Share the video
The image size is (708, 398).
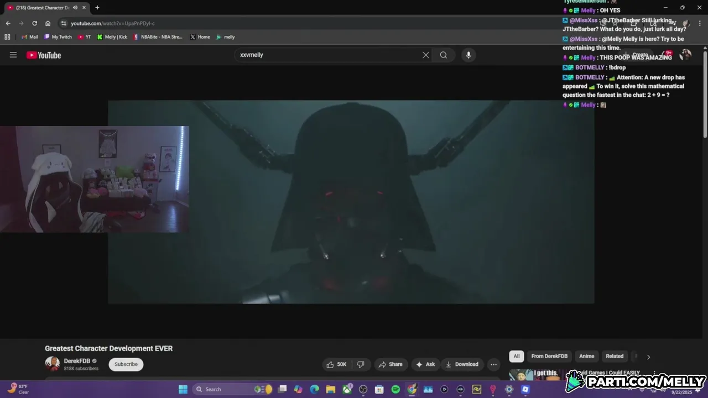click(x=390, y=364)
